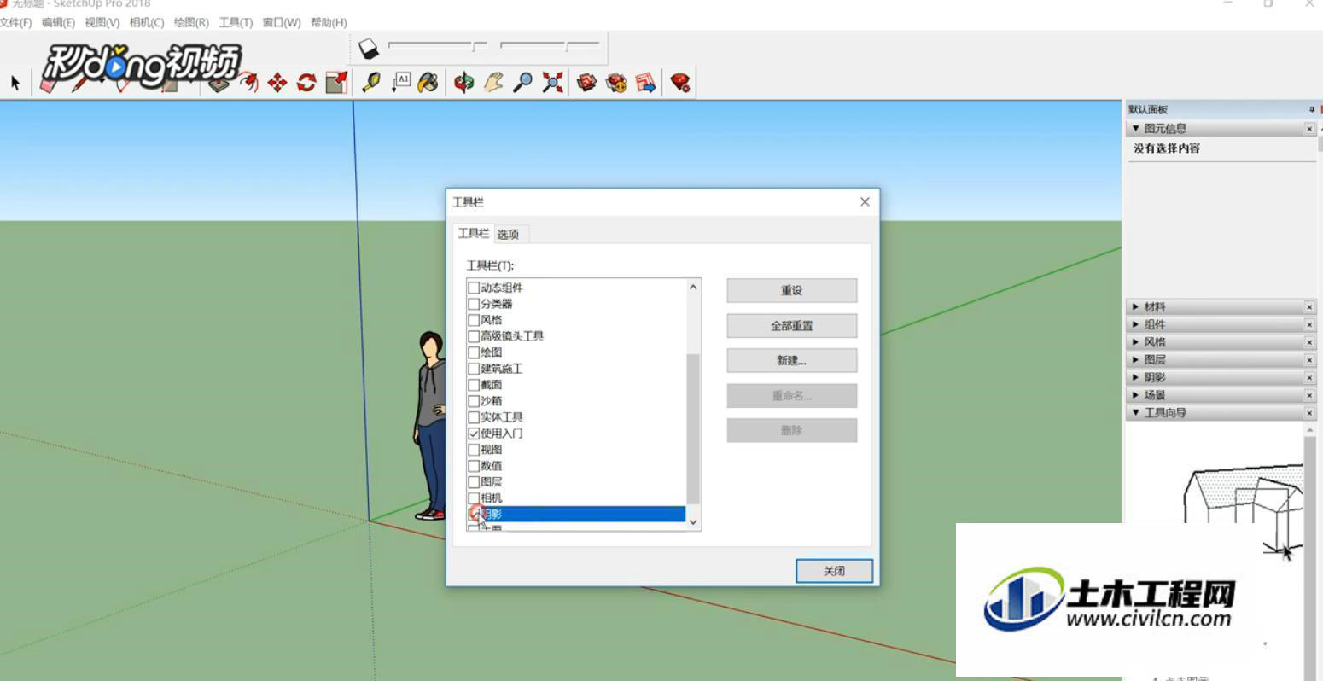Click Send to LayOut icon

pyautogui.click(x=645, y=82)
